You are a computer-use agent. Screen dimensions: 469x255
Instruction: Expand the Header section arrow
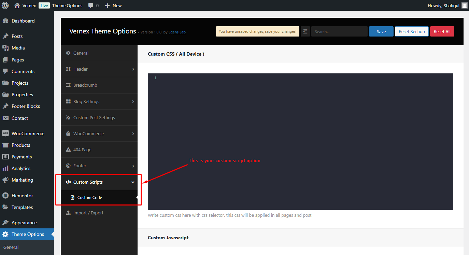[133, 69]
